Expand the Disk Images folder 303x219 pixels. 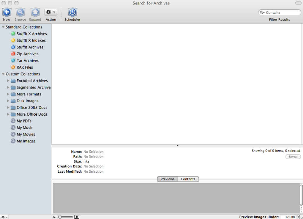pos(8,101)
